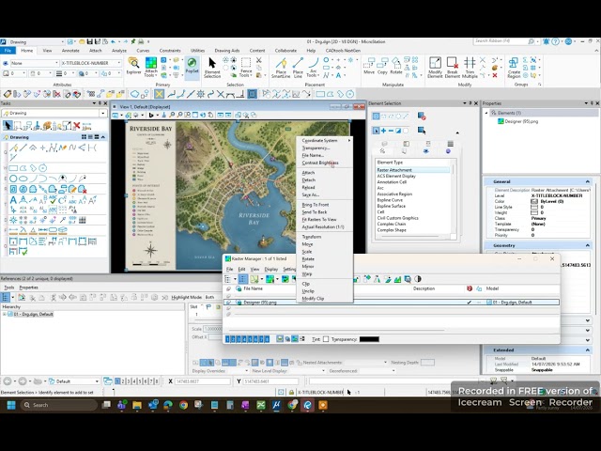Choose the Modify Element tool
601x451 pixels.
click(435, 68)
